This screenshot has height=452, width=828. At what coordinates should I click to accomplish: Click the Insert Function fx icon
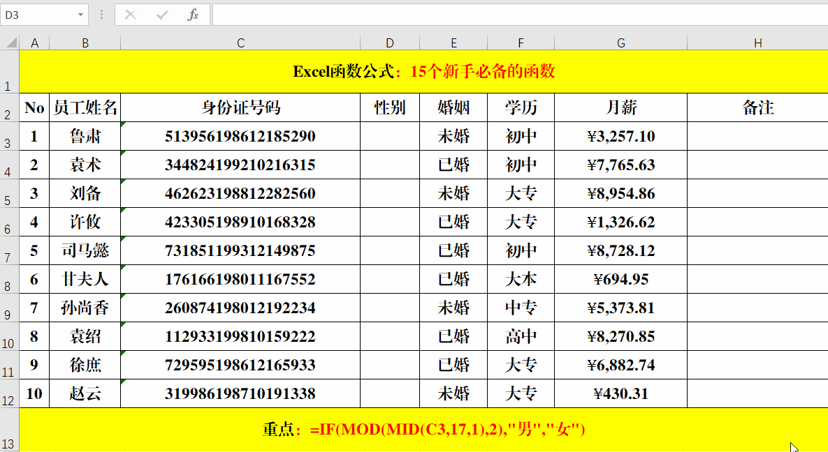point(194,15)
